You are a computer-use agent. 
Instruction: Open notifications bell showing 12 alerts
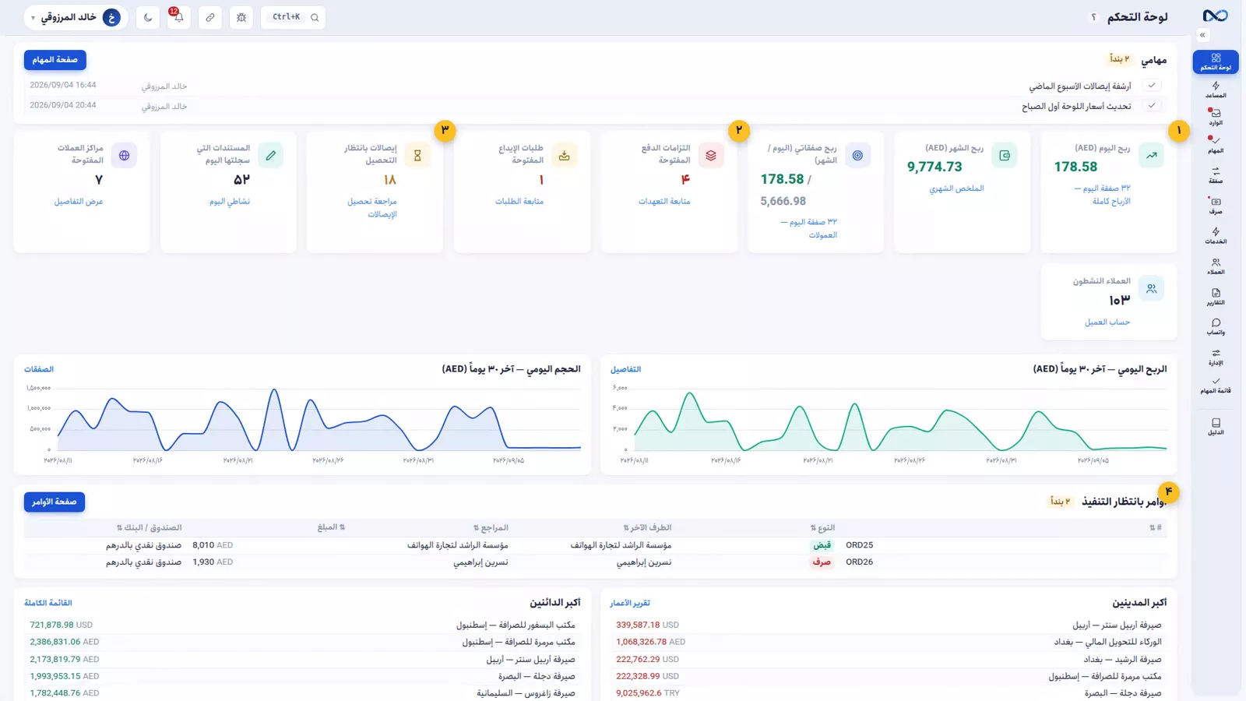tap(178, 17)
